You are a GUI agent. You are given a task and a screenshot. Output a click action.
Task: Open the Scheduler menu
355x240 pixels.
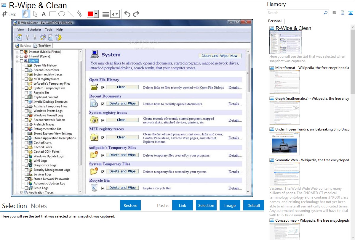[34, 29]
